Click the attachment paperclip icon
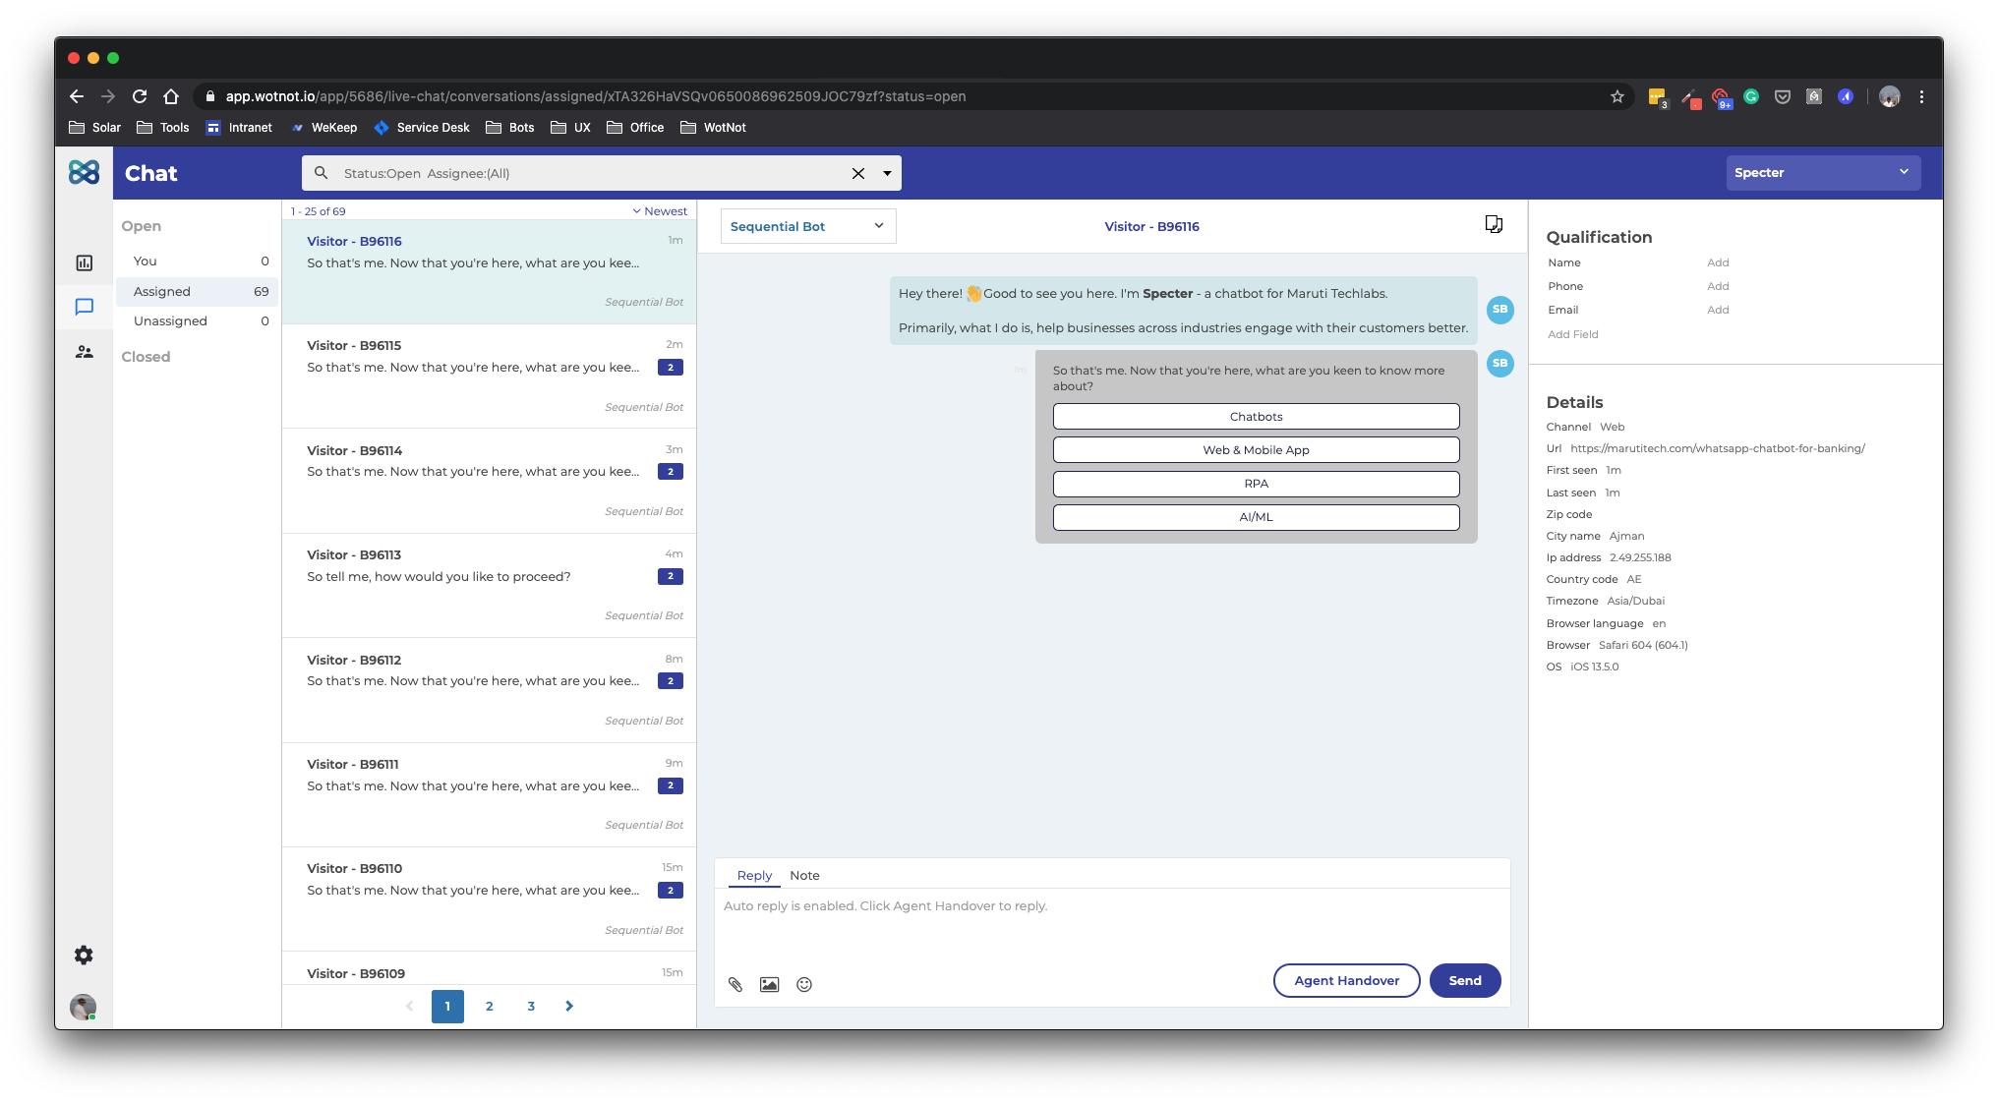Screen dimensions: 1998x1102 click(735, 984)
